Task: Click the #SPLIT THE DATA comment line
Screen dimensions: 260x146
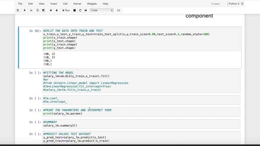Action: (x=73, y=31)
